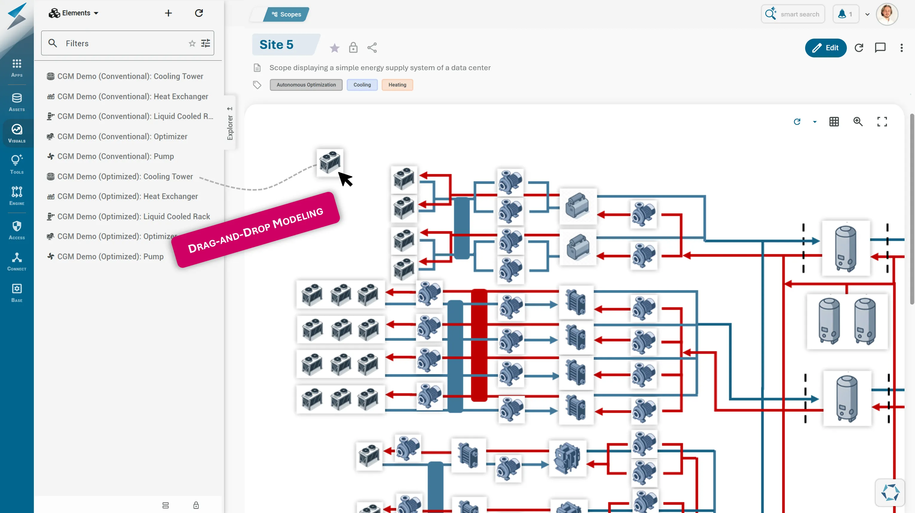
Task: Open the comments panel icon
Action: click(880, 48)
